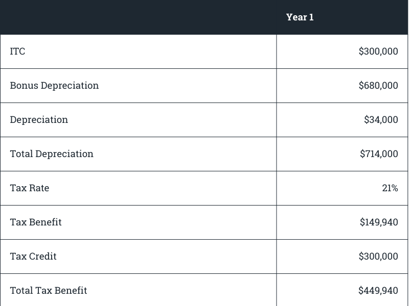Click the Tax Rate row label
The height and width of the screenshot is (306, 409).
point(30,188)
